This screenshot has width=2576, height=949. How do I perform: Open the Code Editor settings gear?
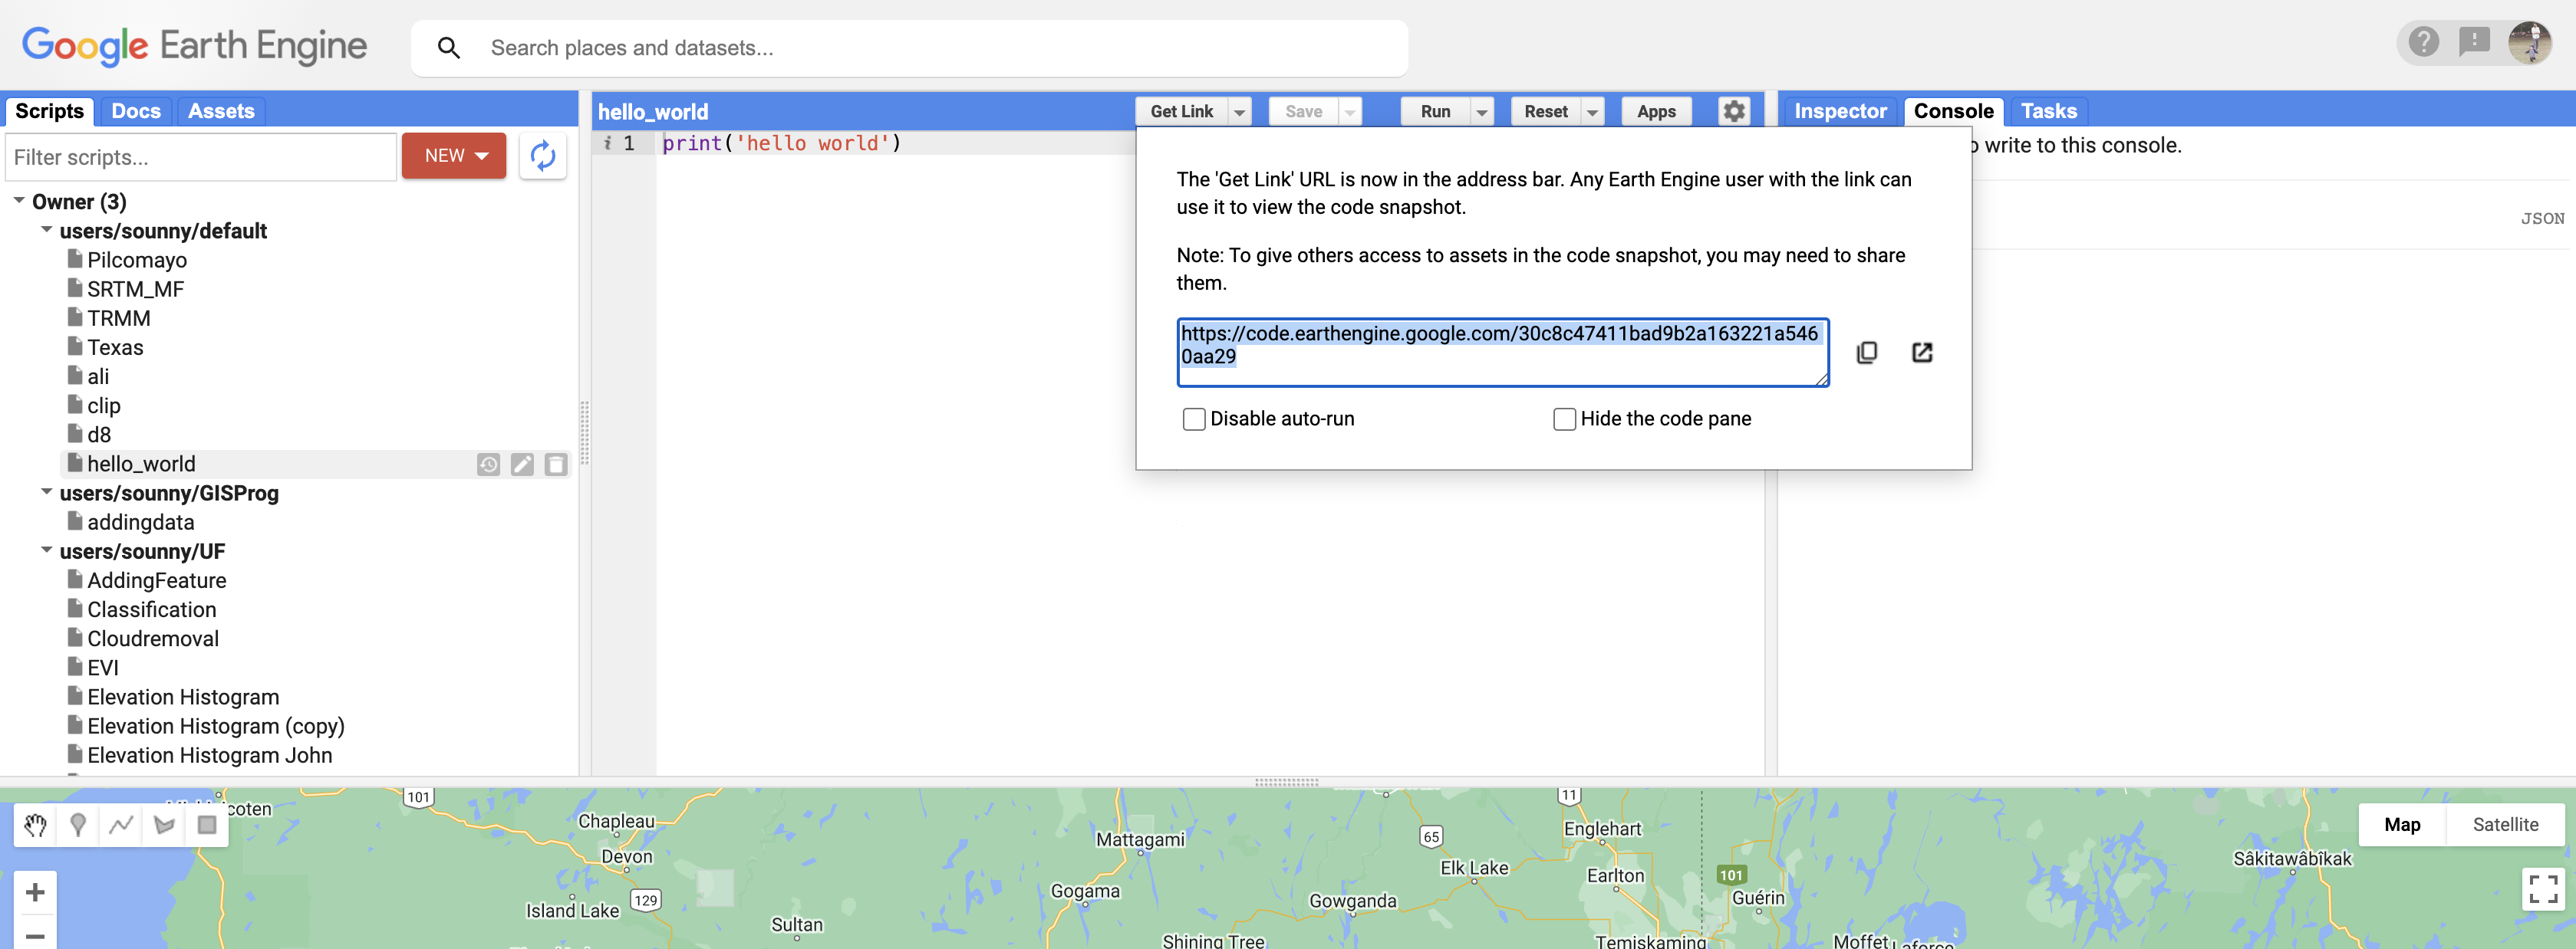[1733, 111]
